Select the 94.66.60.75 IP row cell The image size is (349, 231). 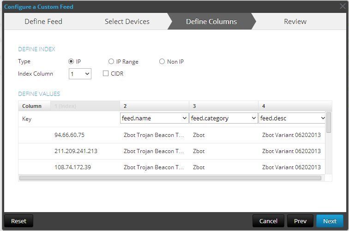coord(69,135)
